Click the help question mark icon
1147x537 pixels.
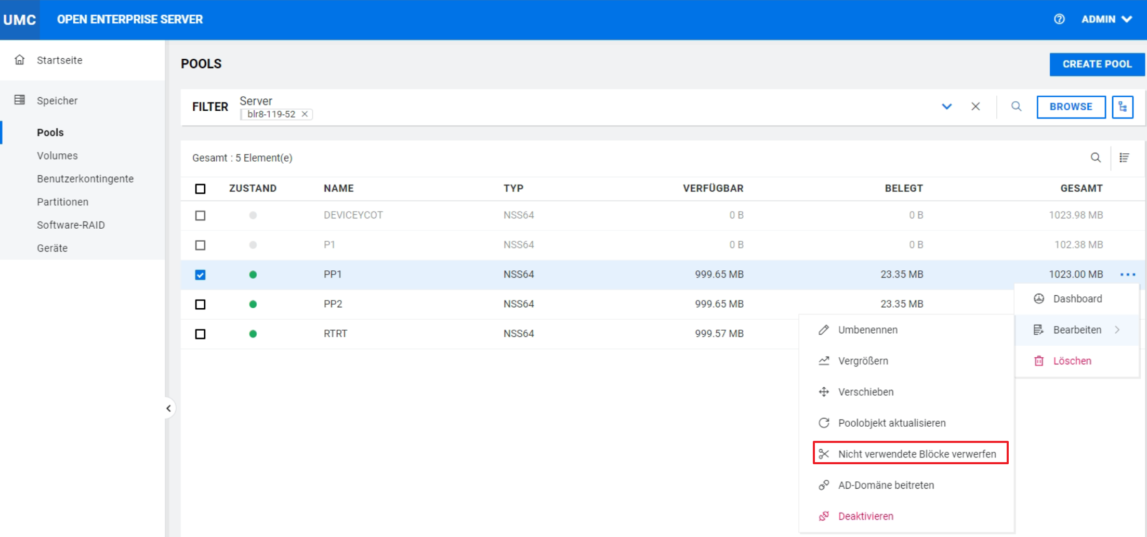(1059, 19)
